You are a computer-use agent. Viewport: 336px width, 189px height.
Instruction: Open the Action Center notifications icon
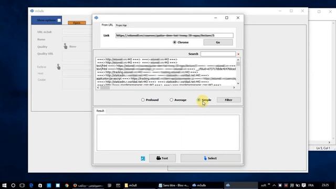[303, 185]
